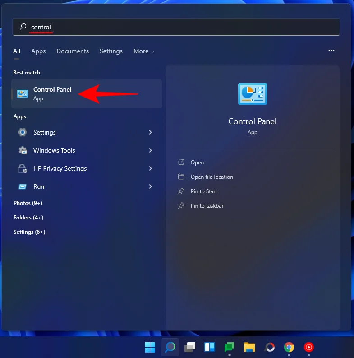Click the HP Privacy Settings lock icon
The width and height of the screenshot is (354, 358).
(23, 168)
